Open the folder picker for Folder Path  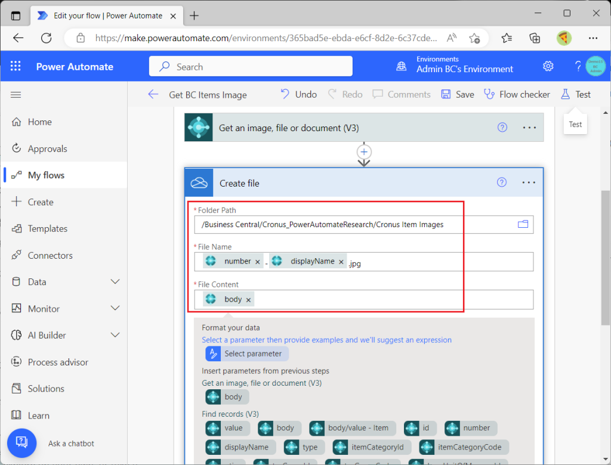[x=523, y=224]
